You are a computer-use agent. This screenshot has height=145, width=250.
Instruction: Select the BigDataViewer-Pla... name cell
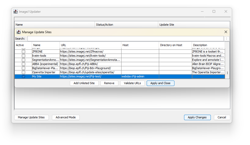click(46, 68)
